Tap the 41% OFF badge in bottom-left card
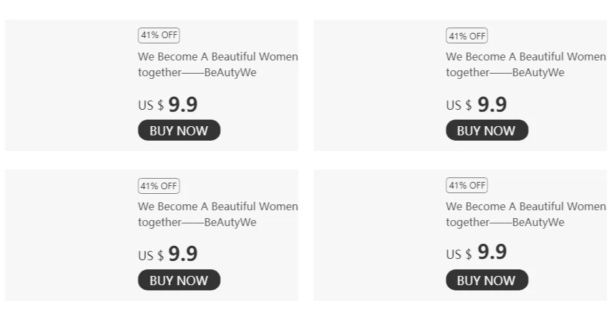The height and width of the screenshot is (318, 612). [x=159, y=185]
